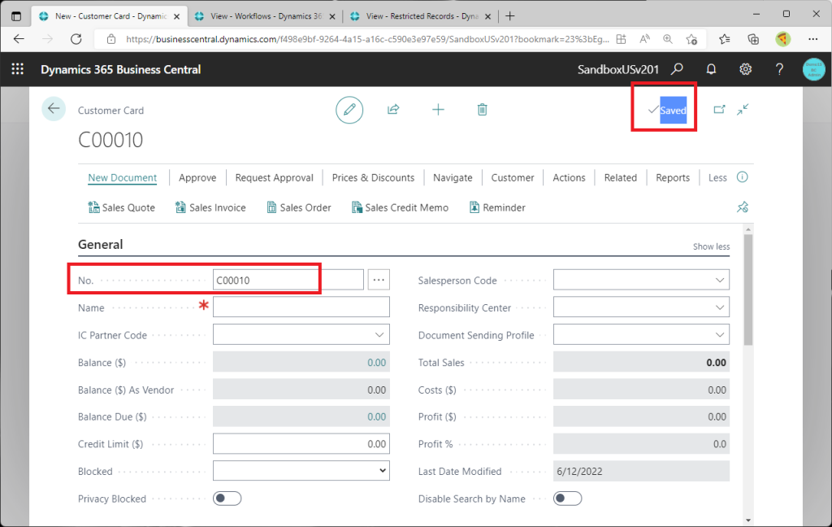Open notifications bell
This screenshot has width=832, height=527.
(711, 69)
